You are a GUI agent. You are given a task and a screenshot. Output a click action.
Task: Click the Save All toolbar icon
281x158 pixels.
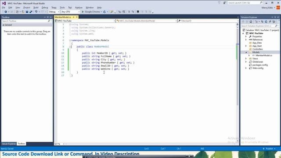point(31,12)
